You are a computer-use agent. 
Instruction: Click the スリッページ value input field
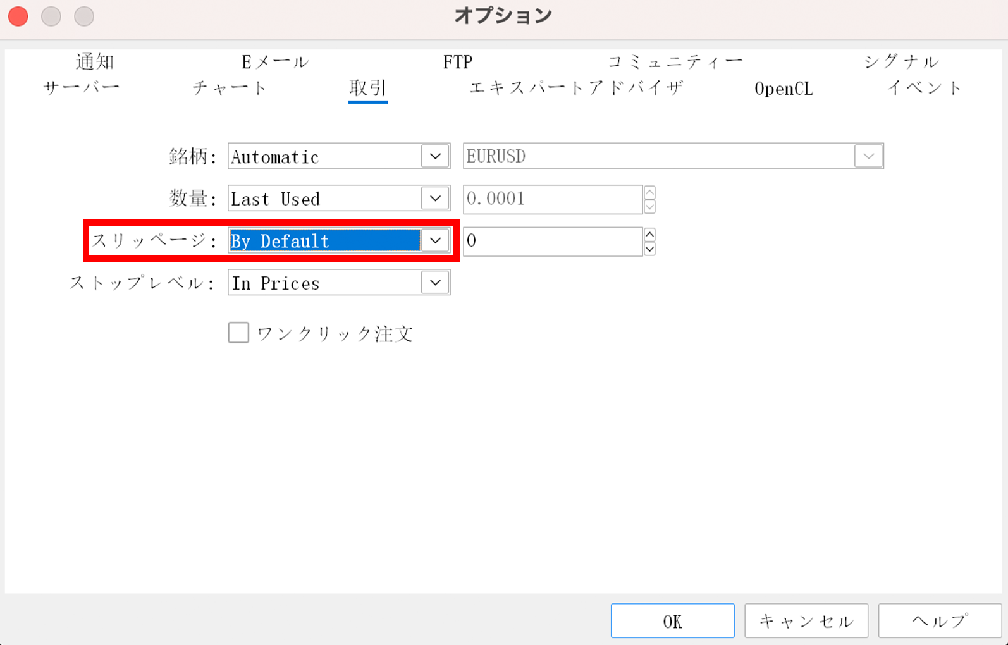coord(553,242)
